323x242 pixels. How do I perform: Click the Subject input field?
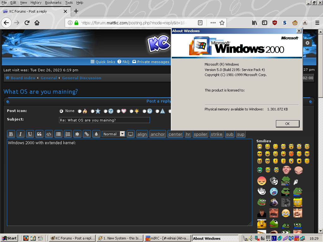[105, 120]
